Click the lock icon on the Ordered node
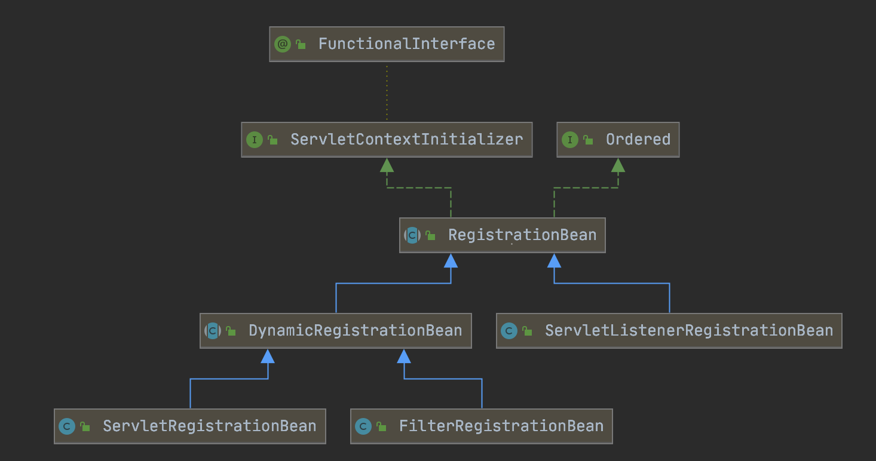Screen dimensions: 876x461 587,139
